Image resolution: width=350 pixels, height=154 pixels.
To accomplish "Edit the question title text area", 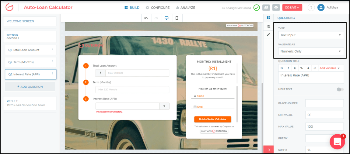I will pyautogui.click(x=311, y=77).
